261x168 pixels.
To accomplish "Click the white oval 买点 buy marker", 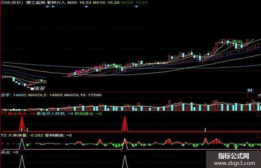I will click(x=32, y=89).
